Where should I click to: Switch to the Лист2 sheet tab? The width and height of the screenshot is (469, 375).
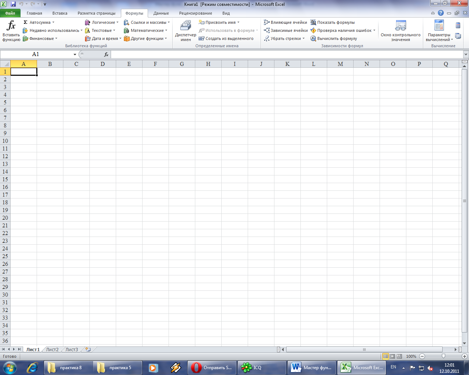tap(52, 349)
